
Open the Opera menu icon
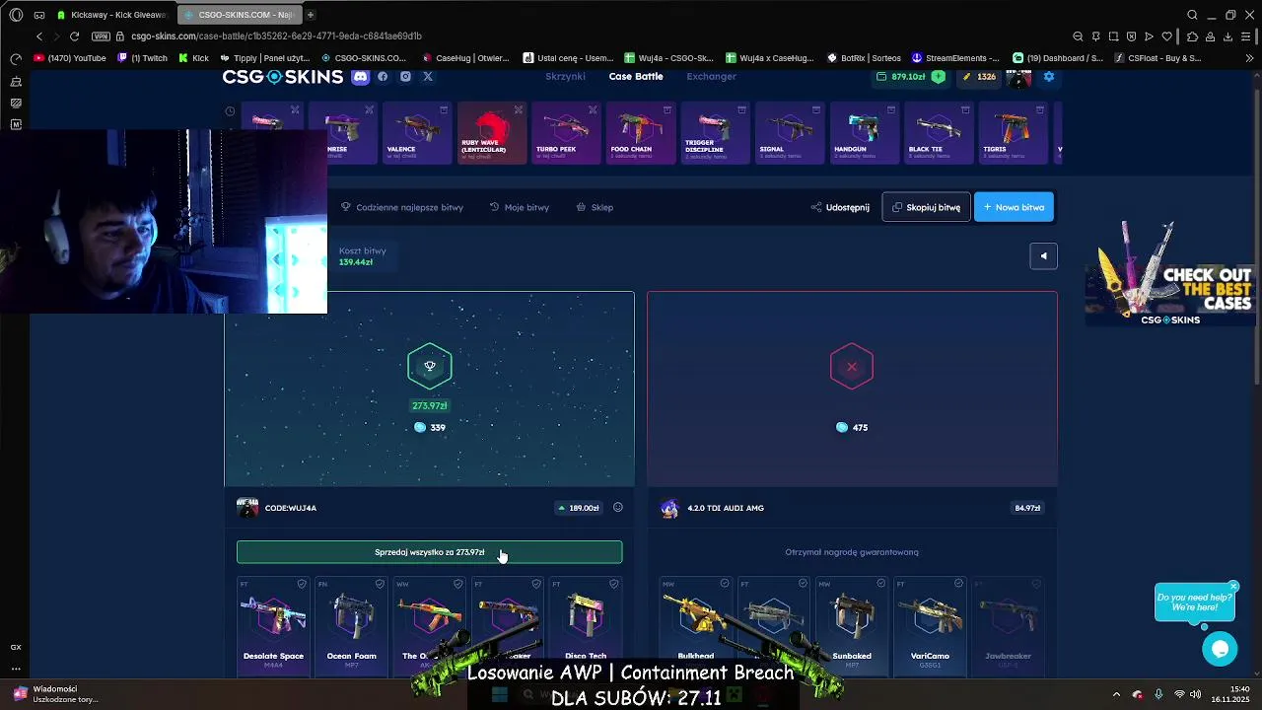[16, 15]
